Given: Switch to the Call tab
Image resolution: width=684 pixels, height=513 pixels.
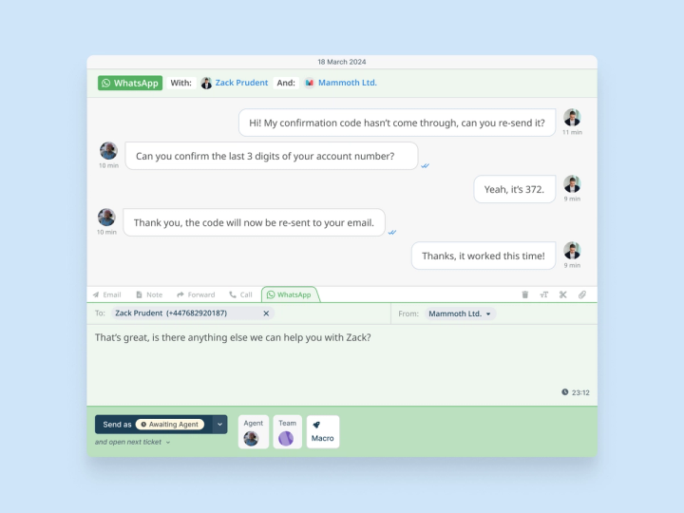Looking at the screenshot, I should [240, 294].
